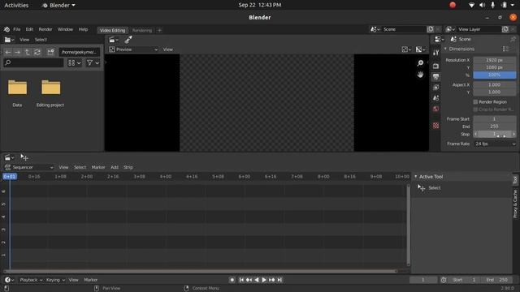
Task: Jump to the previous keyframe
Action: [x=249, y=280]
